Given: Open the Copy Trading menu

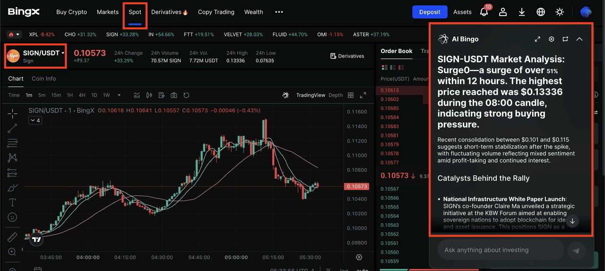Looking at the screenshot, I should coord(216,12).
